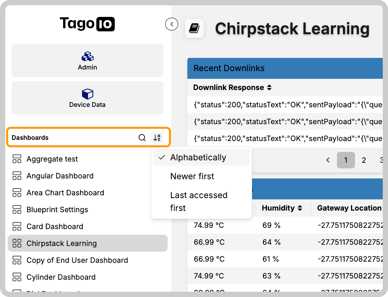Open the Blueprint Settings dashboard

tap(88, 209)
